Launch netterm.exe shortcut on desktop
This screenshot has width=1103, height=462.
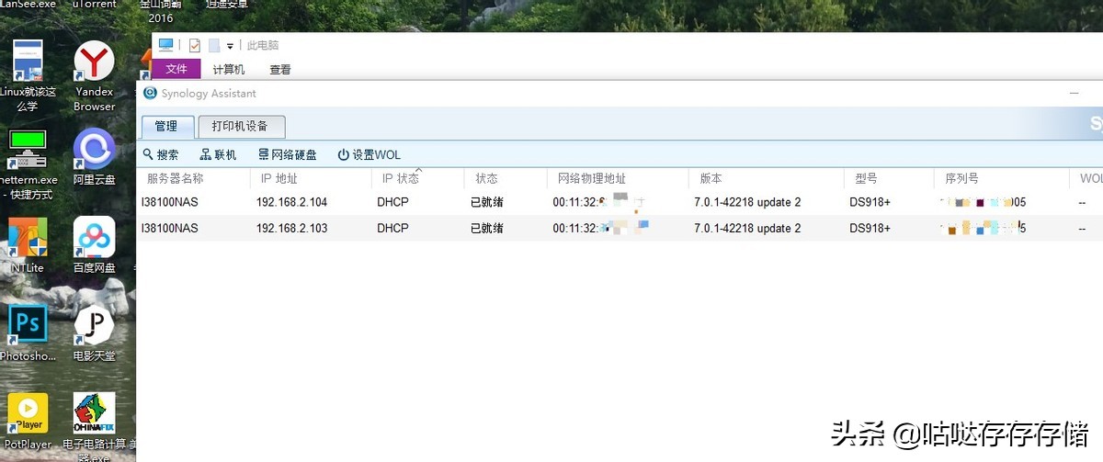point(28,165)
